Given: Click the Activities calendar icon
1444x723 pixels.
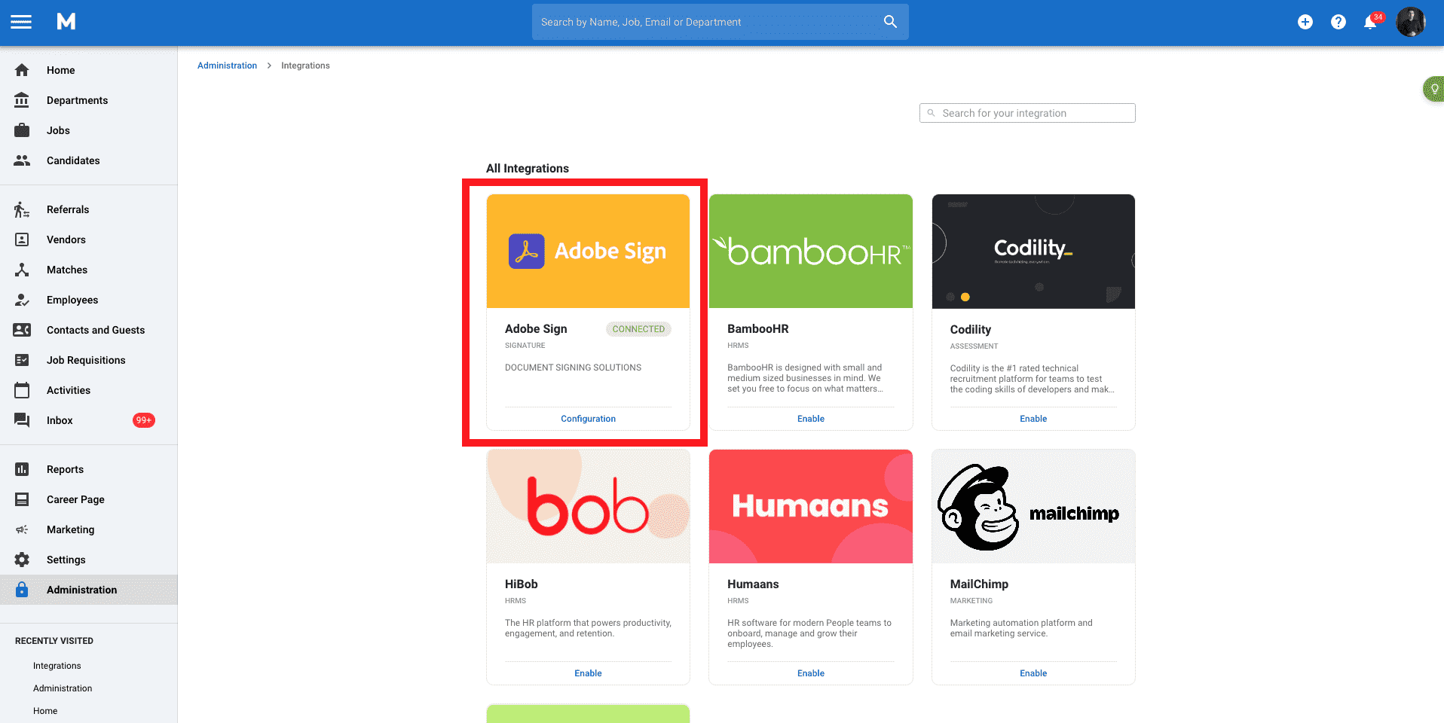Looking at the screenshot, I should click(22, 390).
